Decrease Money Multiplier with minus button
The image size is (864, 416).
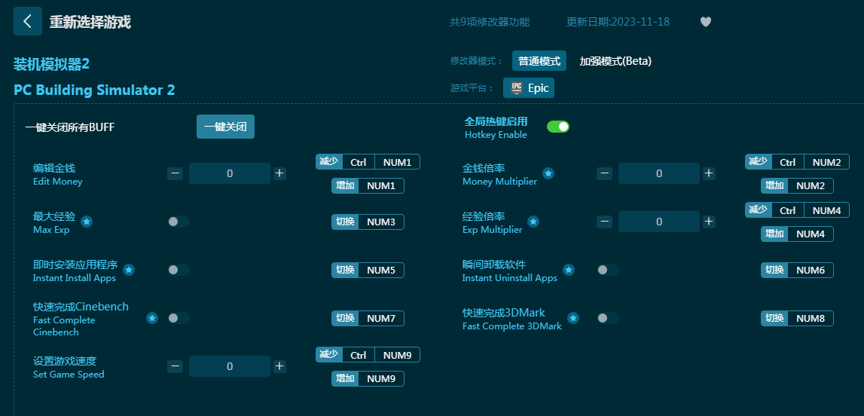click(604, 173)
